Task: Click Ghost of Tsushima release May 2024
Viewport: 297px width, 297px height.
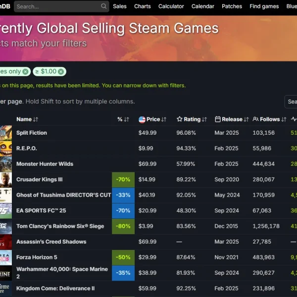Action: point(227,195)
